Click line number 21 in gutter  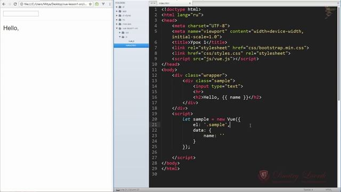tap(155, 124)
